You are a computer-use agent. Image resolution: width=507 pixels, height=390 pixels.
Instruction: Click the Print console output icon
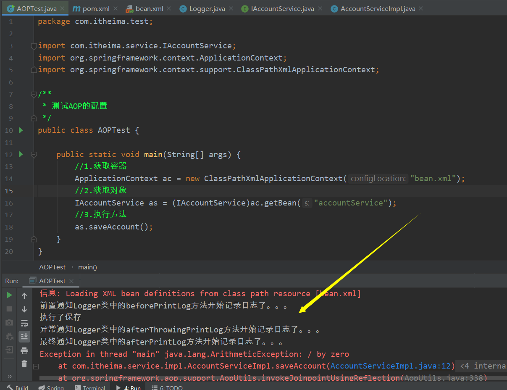[24, 350]
